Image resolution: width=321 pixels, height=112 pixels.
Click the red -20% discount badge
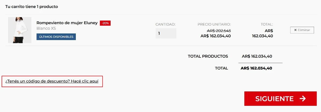click(105, 23)
